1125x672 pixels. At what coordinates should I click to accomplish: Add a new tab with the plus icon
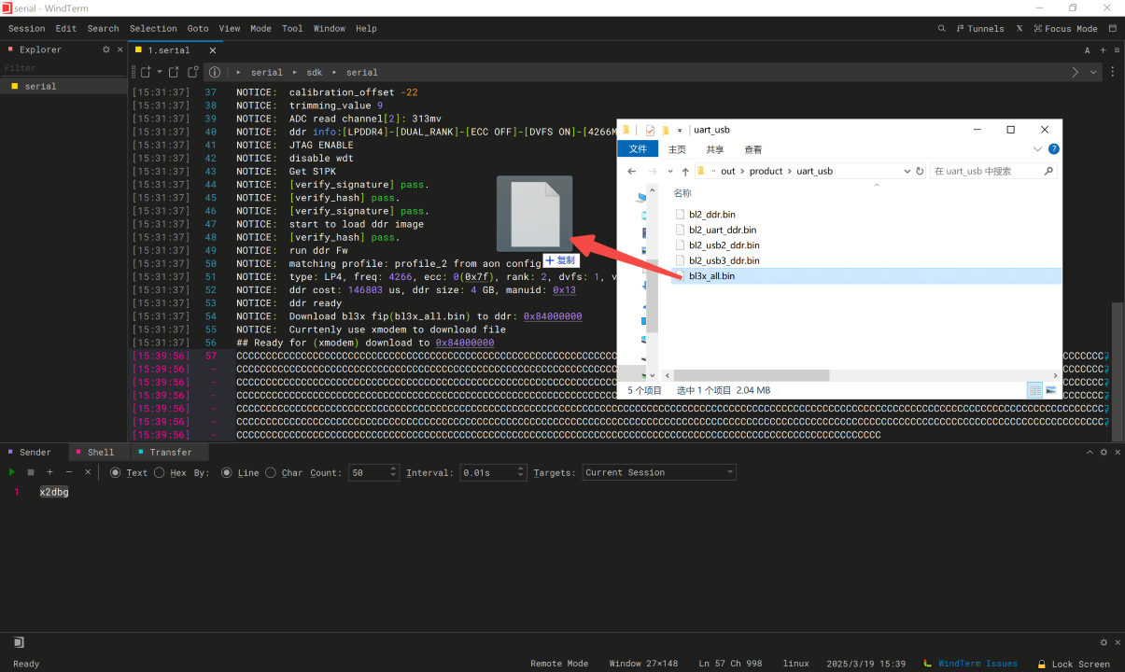[1103, 50]
